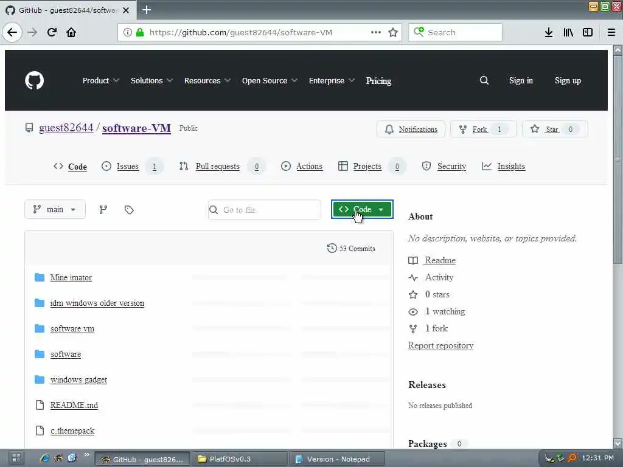Screen dimensions: 623x467
Task: Open the software vm folder
Action: [x=72, y=329]
